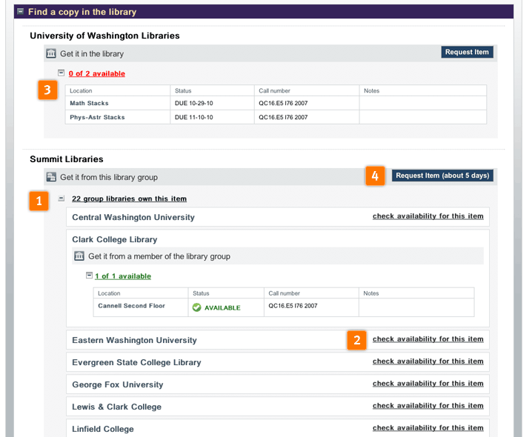Check availability for Lewis & Clark College

(x=428, y=406)
